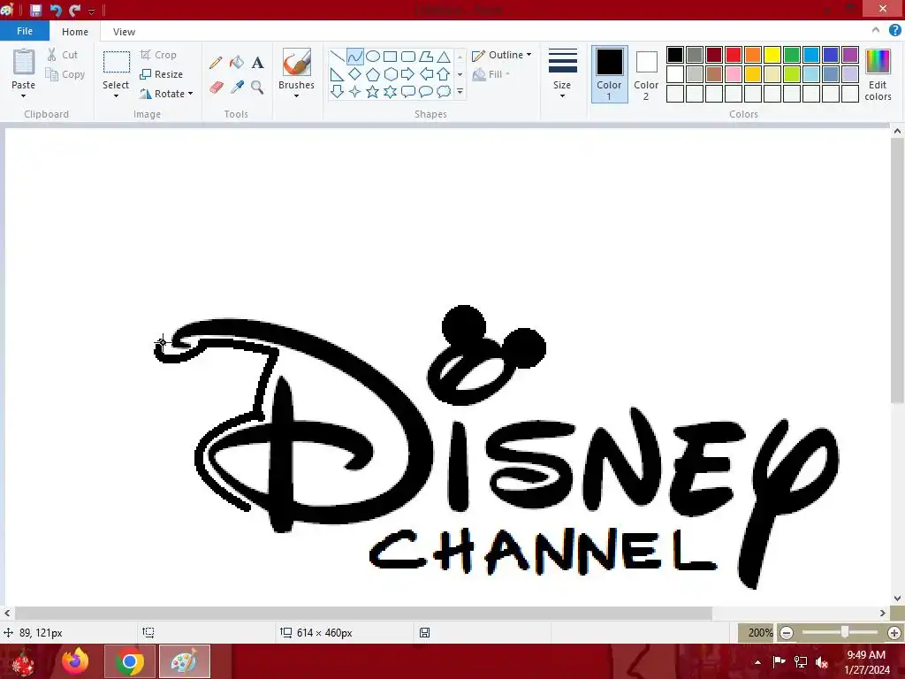Open Firefox from the taskbar
The image size is (905, 679).
(75, 661)
